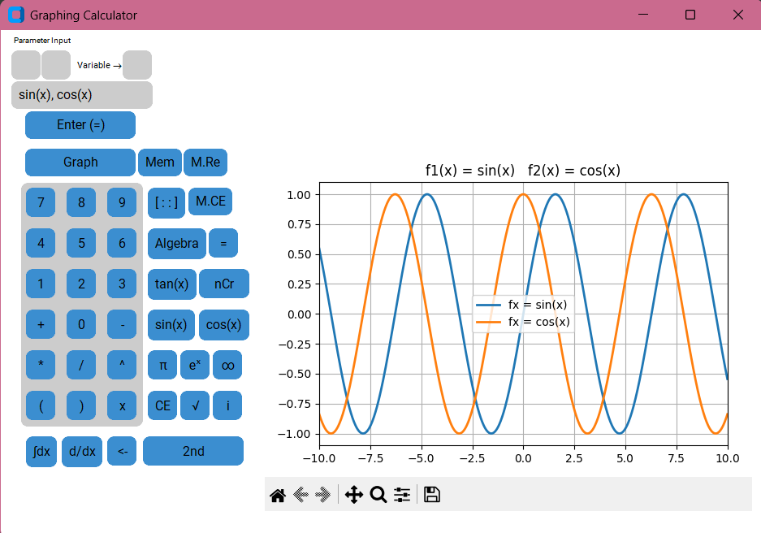Go forward to next plot view
761x533 pixels.
[322, 494]
